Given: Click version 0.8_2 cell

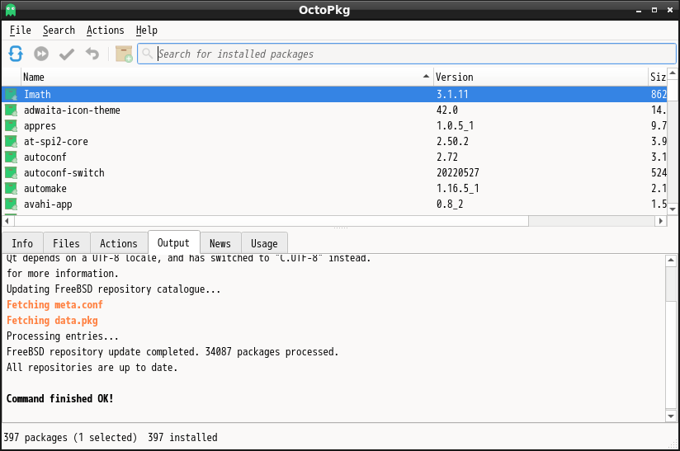Looking at the screenshot, I should pyautogui.click(x=450, y=204).
